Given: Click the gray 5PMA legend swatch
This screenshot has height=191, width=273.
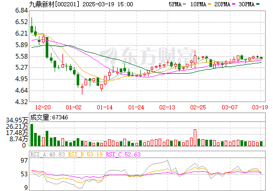Looking at the screenshot, I should point(184,4).
